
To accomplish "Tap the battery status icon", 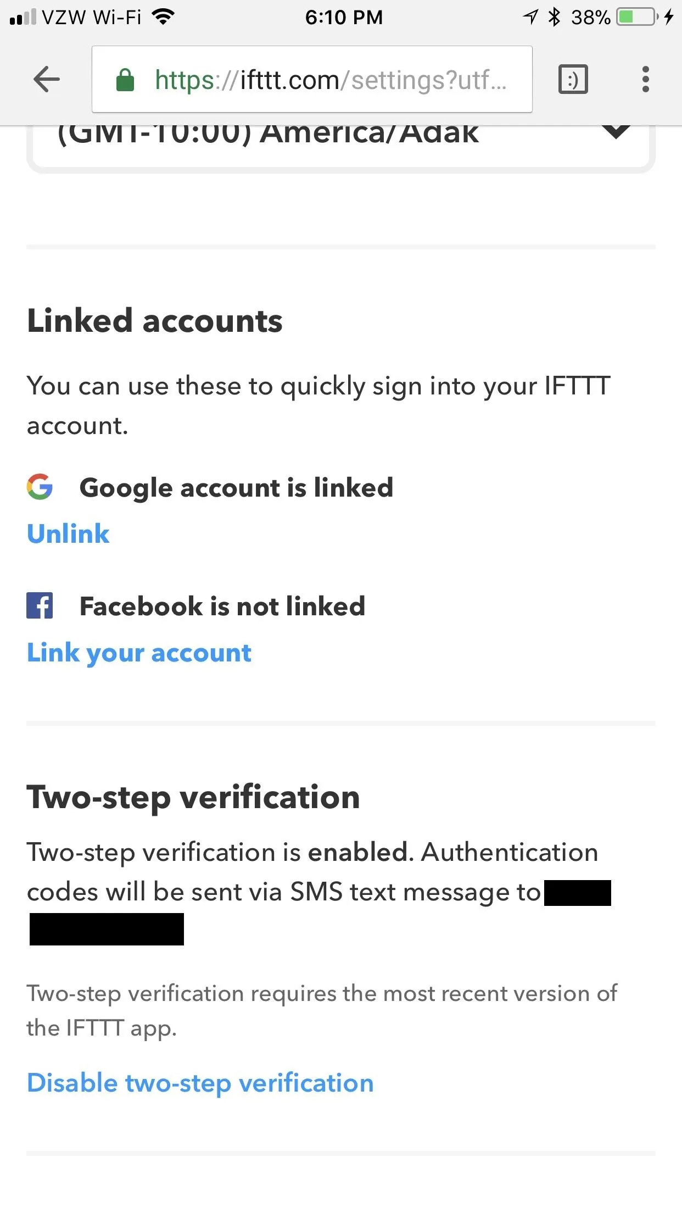I will [638, 17].
